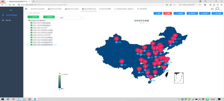Click the saved password key icon
This screenshot has width=224, height=101.
tap(167, 5)
